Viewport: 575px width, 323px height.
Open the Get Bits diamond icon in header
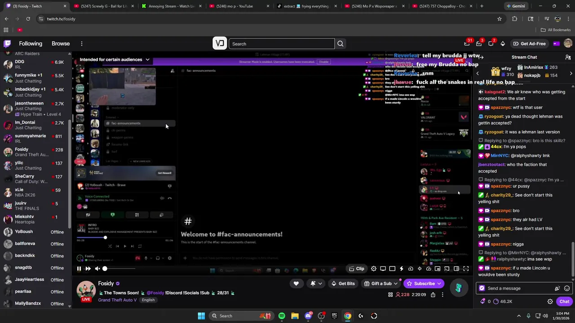click(x=503, y=44)
